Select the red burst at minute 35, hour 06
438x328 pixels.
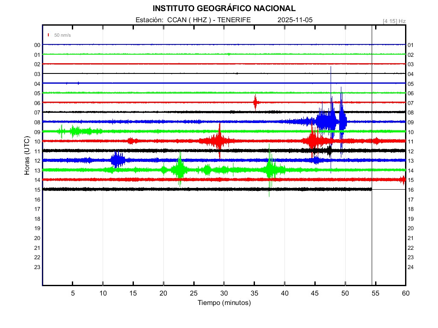click(x=255, y=102)
